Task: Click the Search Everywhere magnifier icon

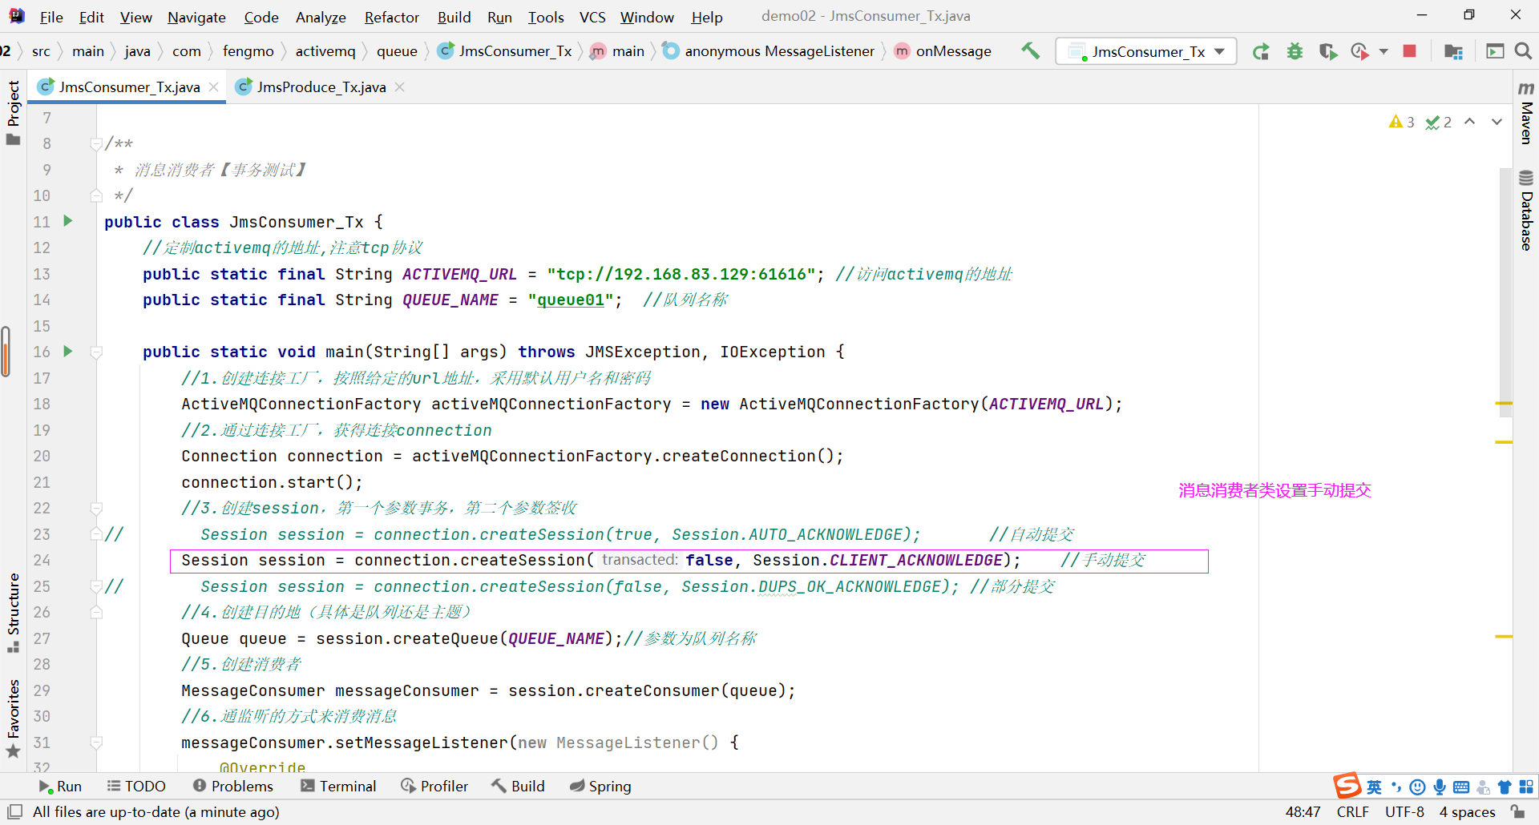Action: pyautogui.click(x=1523, y=51)
